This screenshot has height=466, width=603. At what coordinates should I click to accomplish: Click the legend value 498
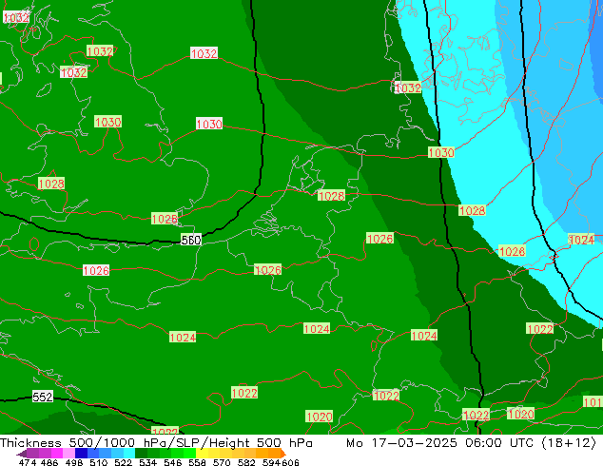click(x=74, y=462)
